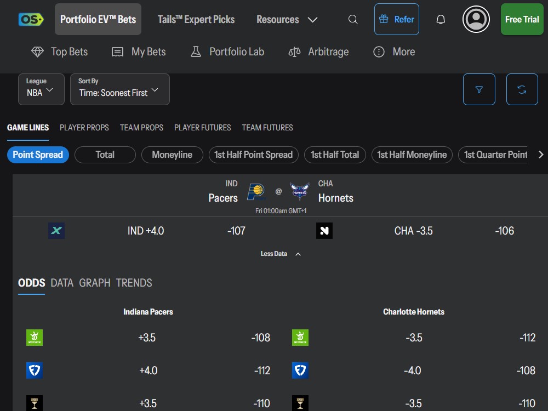Open the GRAPH view tab
This screenshot has height=411, width=548.
coord(94,283)
